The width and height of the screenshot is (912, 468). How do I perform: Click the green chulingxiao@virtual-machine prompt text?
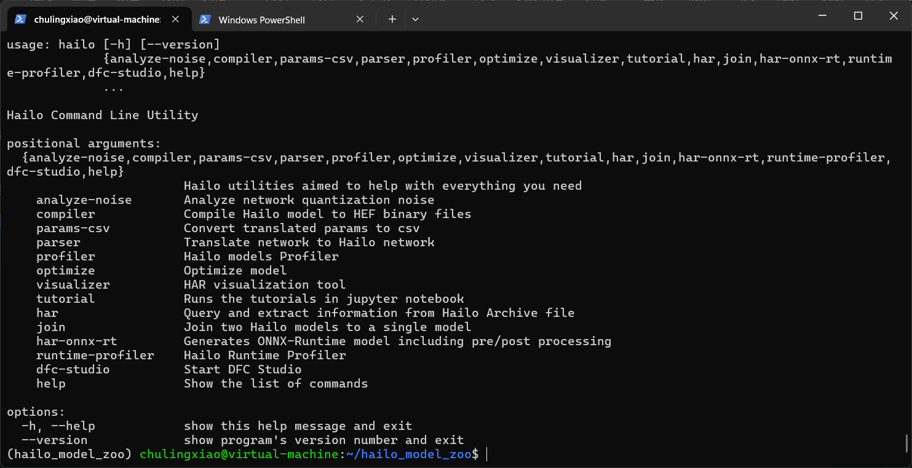[x=239, y=454]
